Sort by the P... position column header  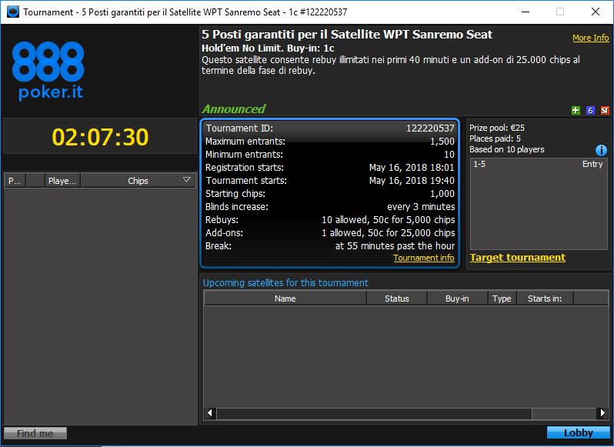click(x=15, y=181)
